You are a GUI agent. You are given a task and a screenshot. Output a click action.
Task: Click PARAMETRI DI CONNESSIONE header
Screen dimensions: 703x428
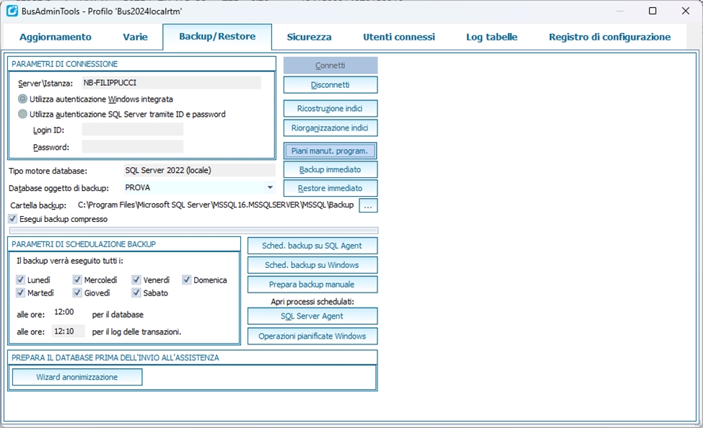64,64
